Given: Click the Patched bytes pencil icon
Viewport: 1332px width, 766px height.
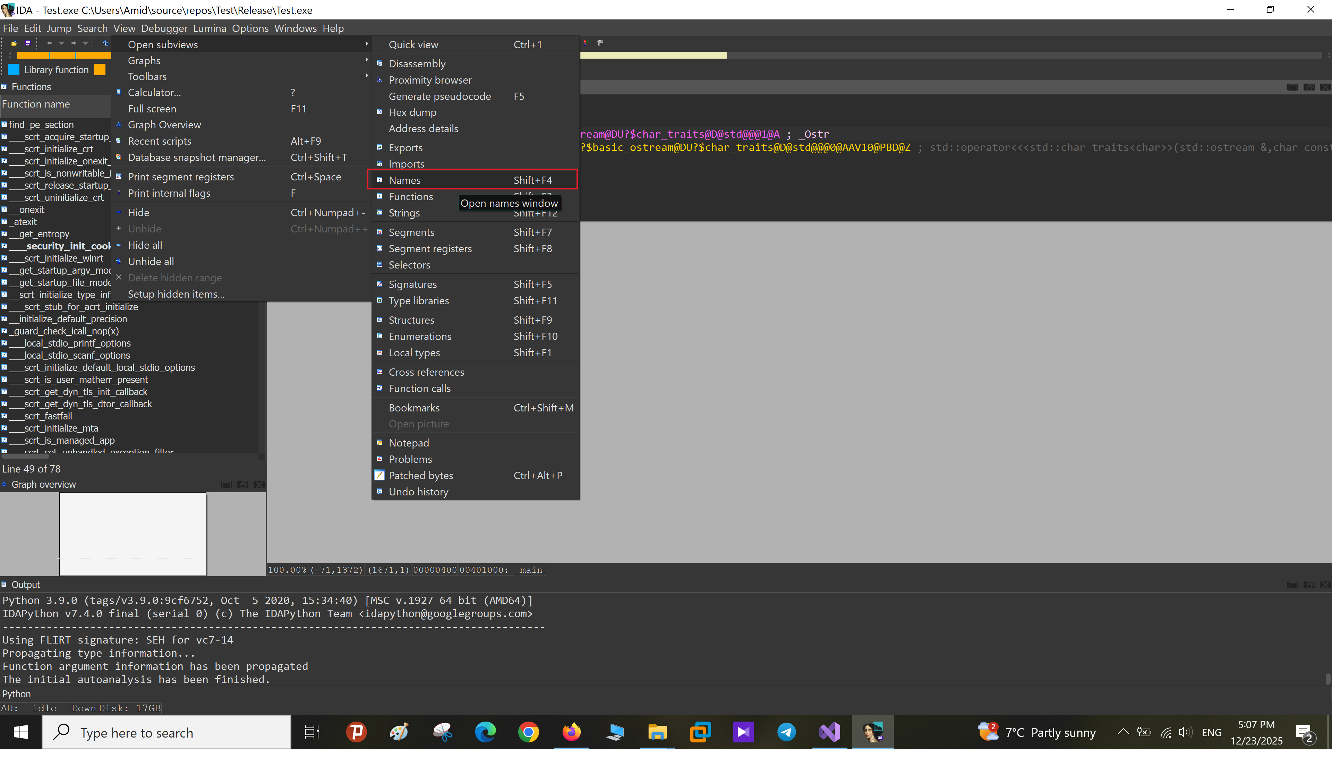Looking at the screenshot, I should [x=379, y=475].
